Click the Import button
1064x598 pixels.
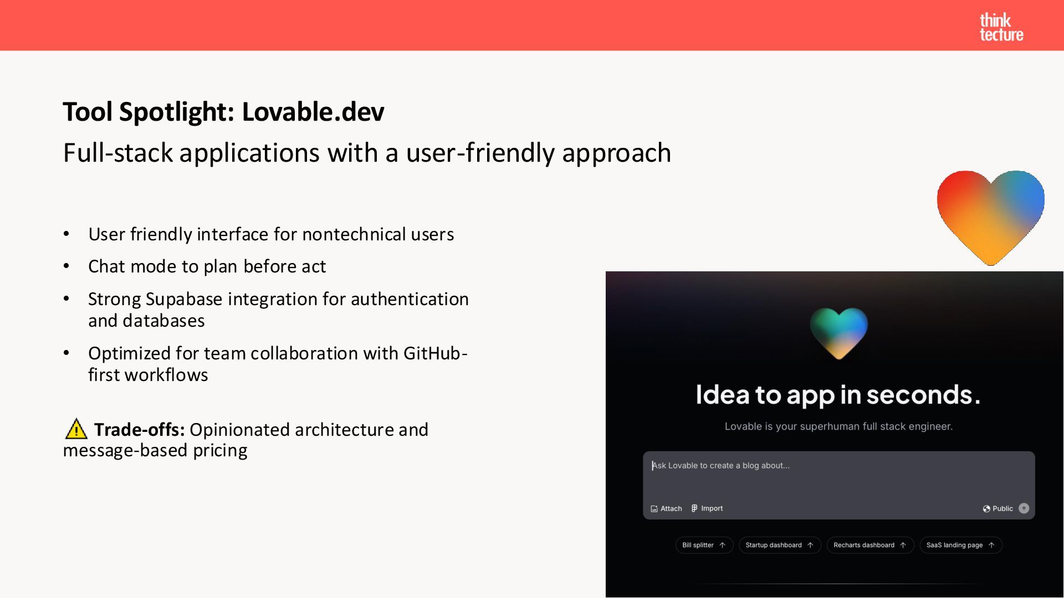point(707,508)
